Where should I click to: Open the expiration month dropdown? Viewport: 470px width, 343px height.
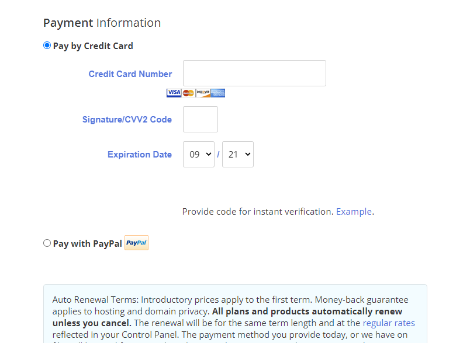[199, 155]
